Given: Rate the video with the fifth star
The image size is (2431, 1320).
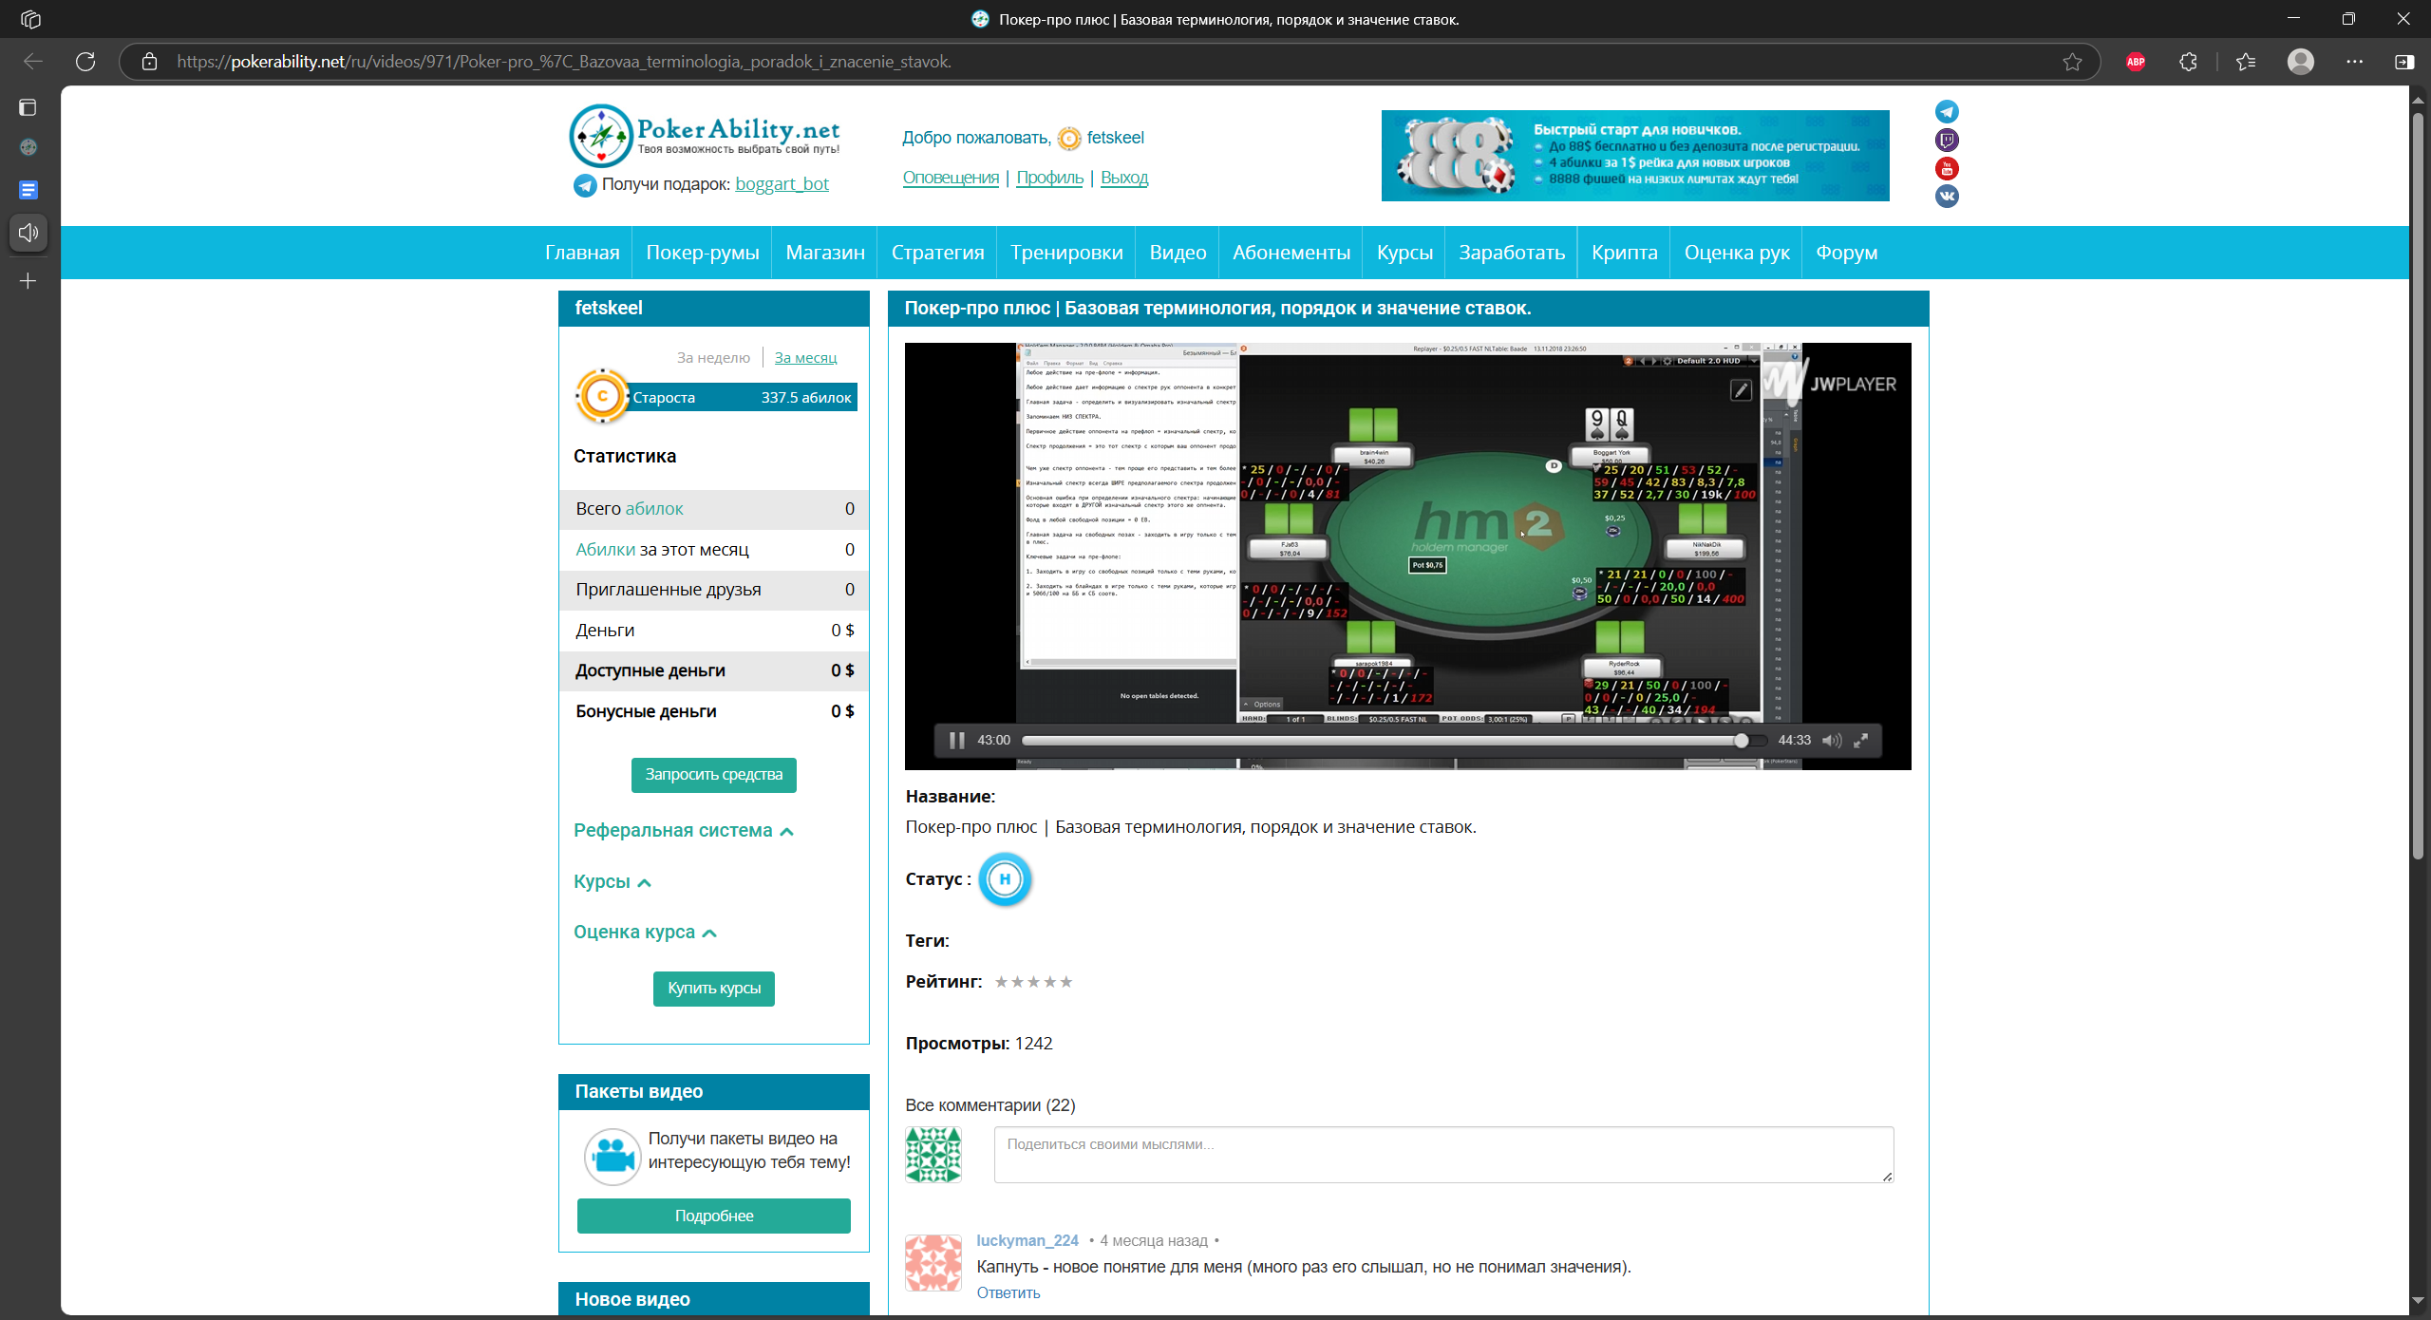Looking at the screenshot, I should click(1066, 983).
